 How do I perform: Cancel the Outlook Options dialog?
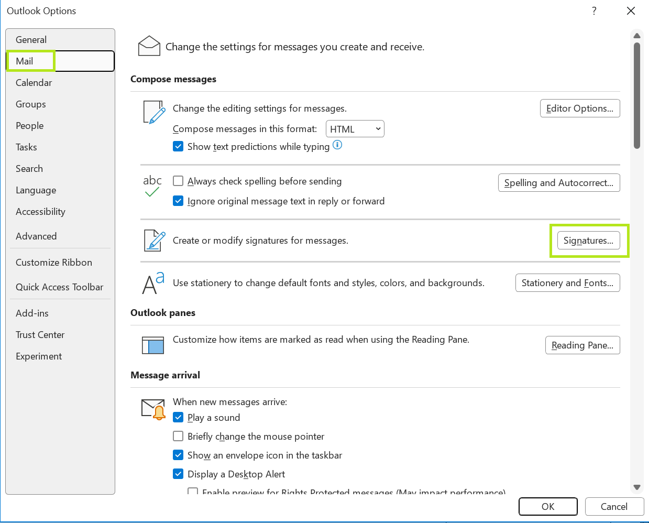point(614,507)
